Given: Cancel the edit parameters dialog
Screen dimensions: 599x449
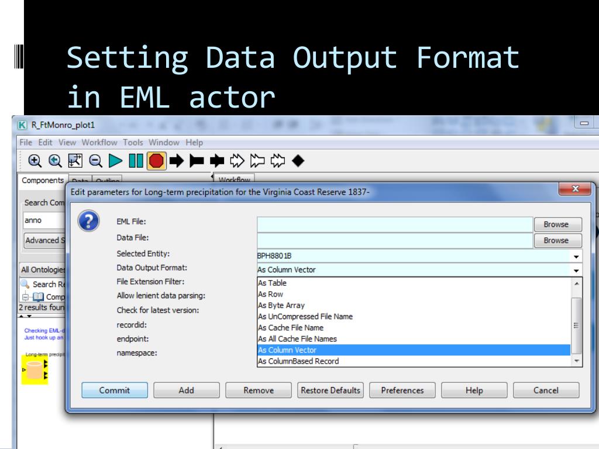Looking at the screenshot, I should 546,390.
